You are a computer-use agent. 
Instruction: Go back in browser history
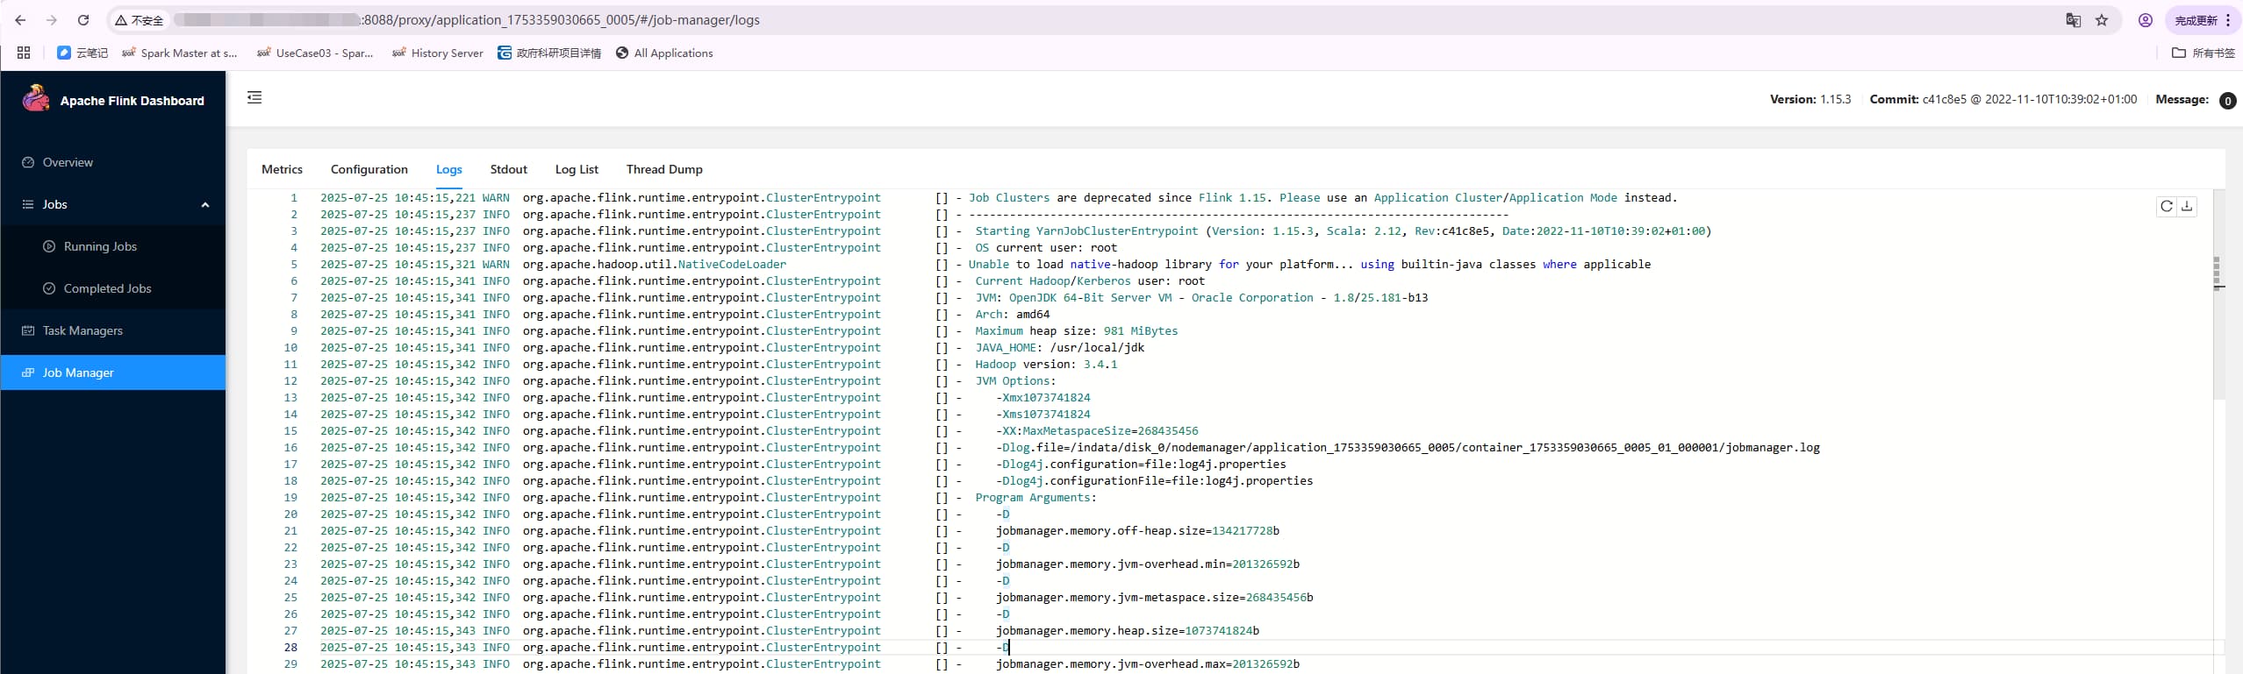pyautogui.click(x=20, y=20)
